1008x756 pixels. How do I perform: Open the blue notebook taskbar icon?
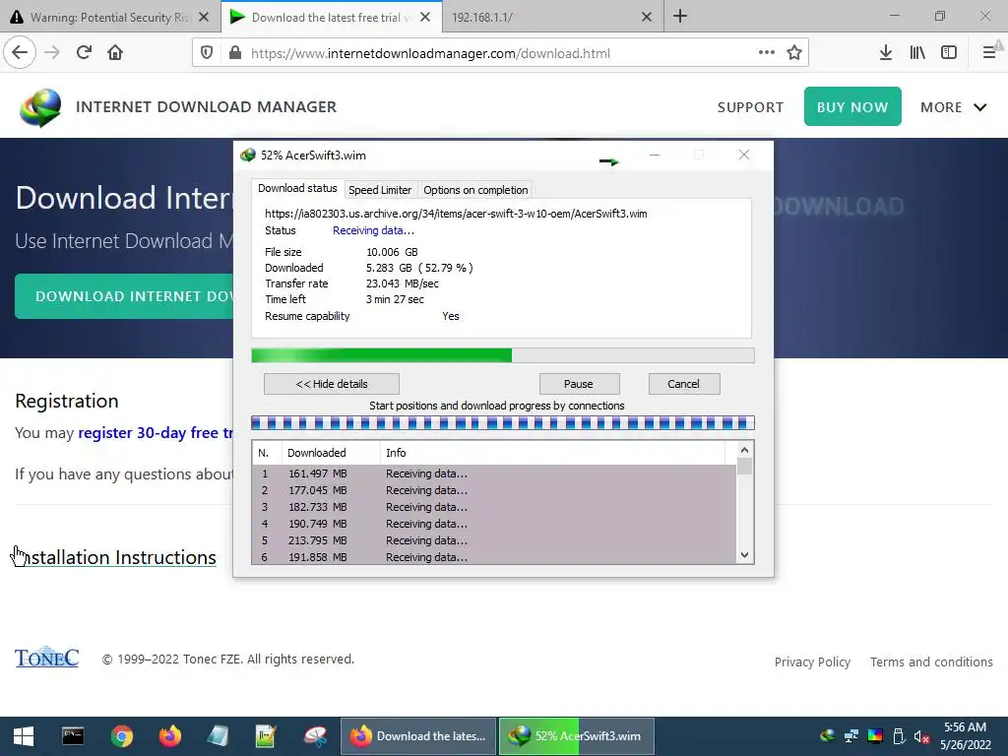point(218,736)
